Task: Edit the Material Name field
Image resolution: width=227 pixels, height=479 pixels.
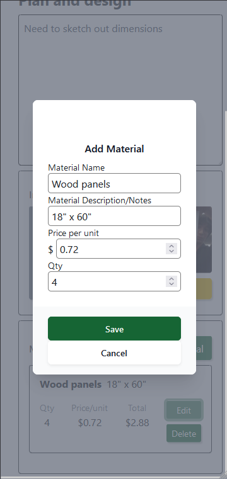Action: pos(114,183)
